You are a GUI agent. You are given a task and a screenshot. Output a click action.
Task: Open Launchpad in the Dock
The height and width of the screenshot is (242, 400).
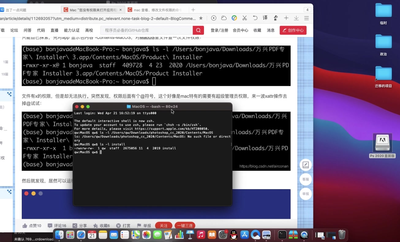[x=70, y=235]
